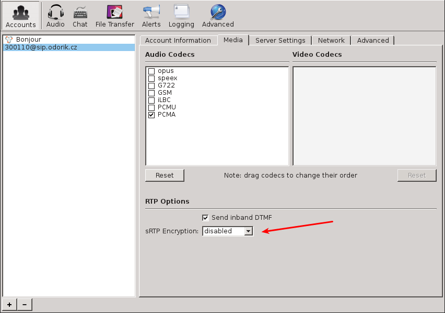
Task: Click the drag codecs note text
Action: (x=290, y=176)
